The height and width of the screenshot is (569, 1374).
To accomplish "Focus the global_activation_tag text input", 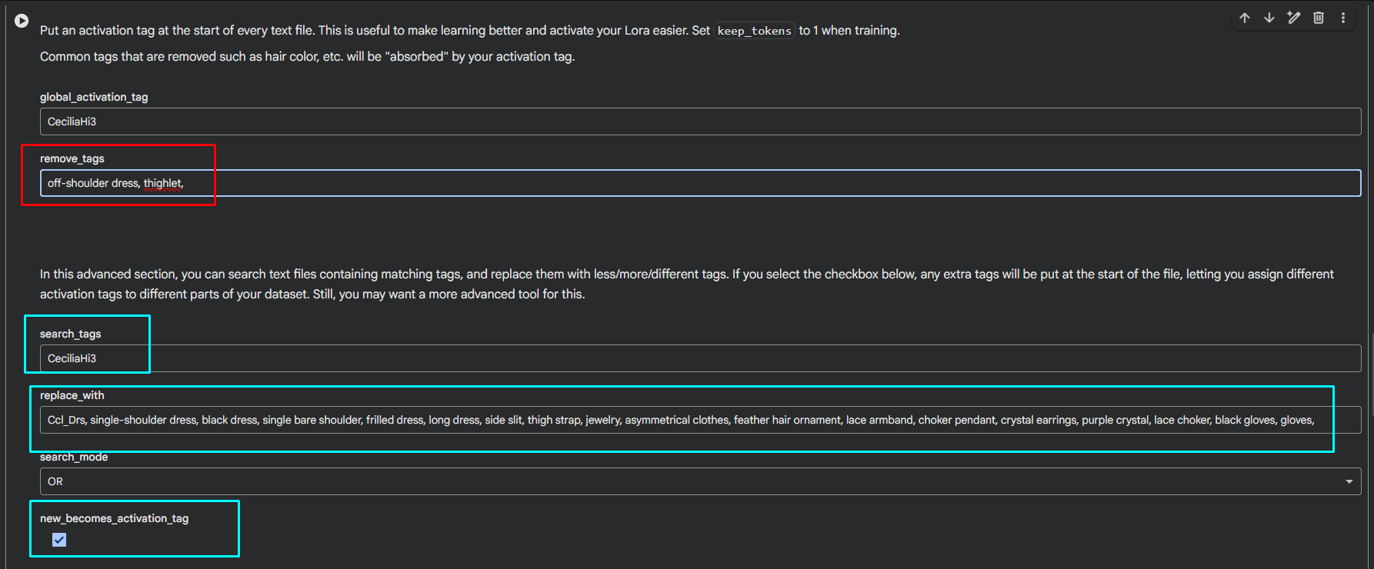I will pyautogui.click(x=700, y=121).
